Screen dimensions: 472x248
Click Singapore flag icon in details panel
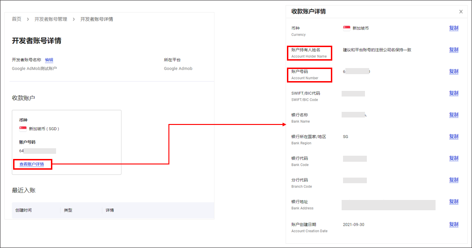[x=346, y=28]
